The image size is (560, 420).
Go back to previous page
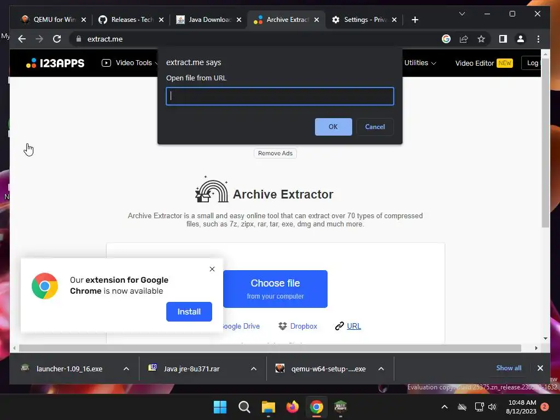[22, 39]
